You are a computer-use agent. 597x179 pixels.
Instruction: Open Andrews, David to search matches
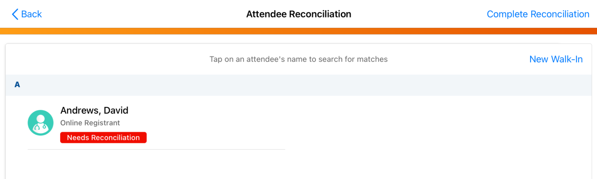[94, 110]
